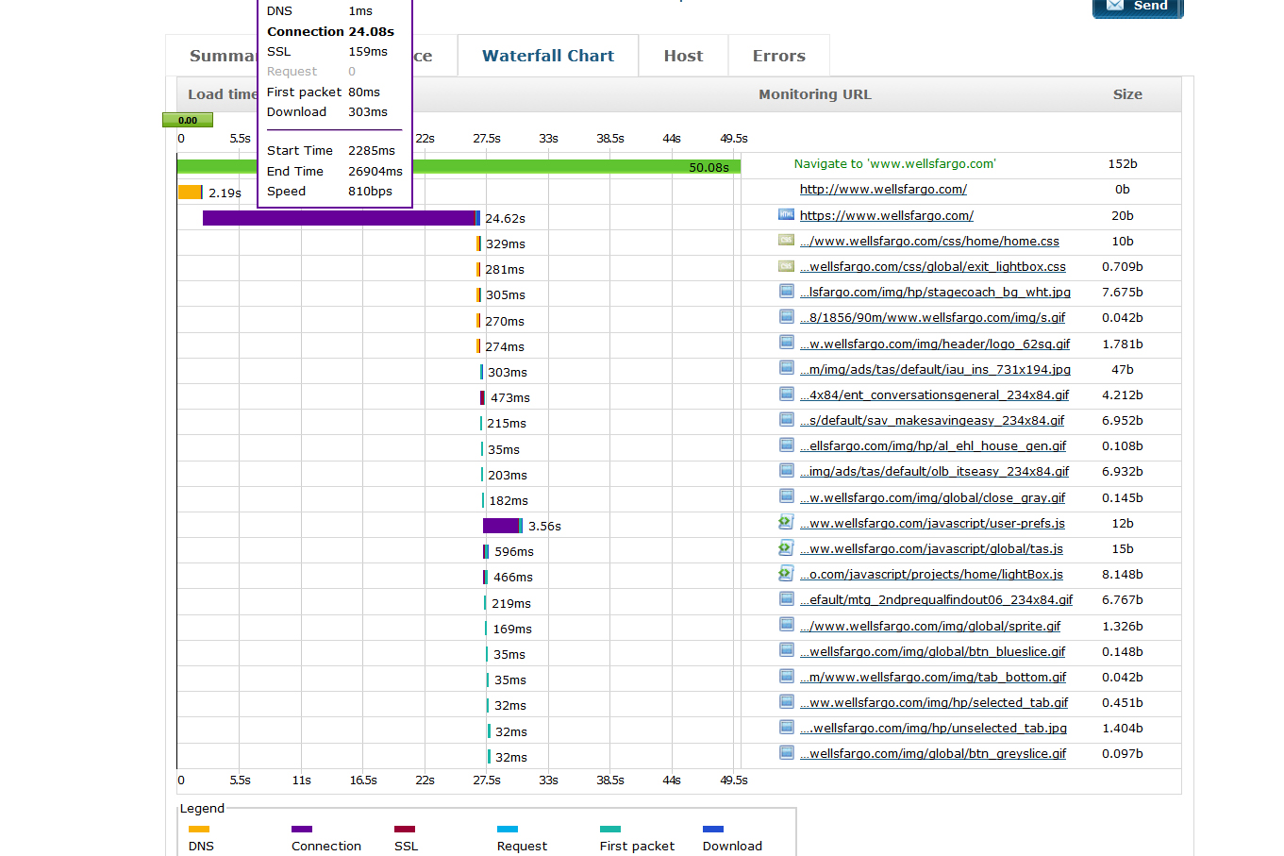
Task: Open the global/sprite.gif link
Action: (x=930, y=627)
